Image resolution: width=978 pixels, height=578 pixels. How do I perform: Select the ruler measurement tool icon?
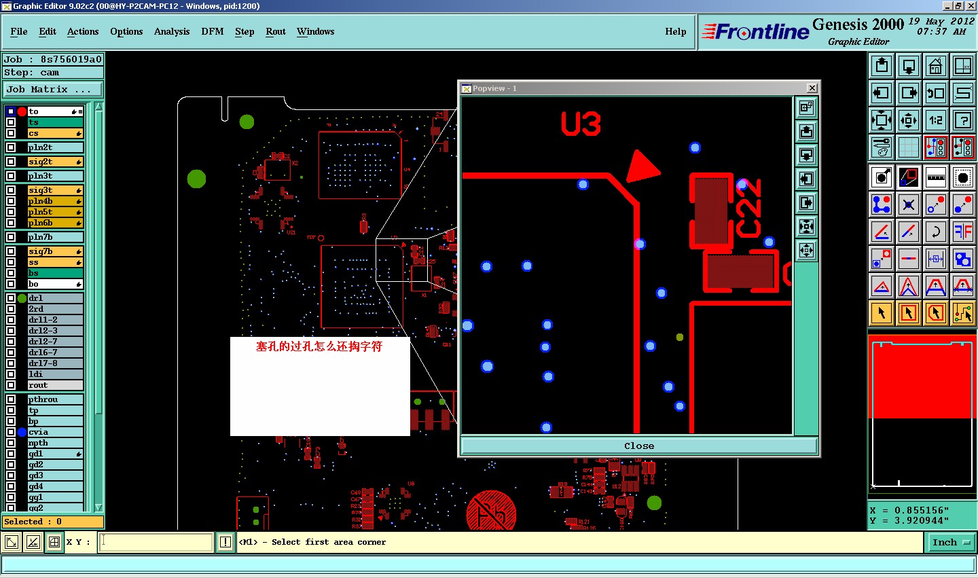936,177
